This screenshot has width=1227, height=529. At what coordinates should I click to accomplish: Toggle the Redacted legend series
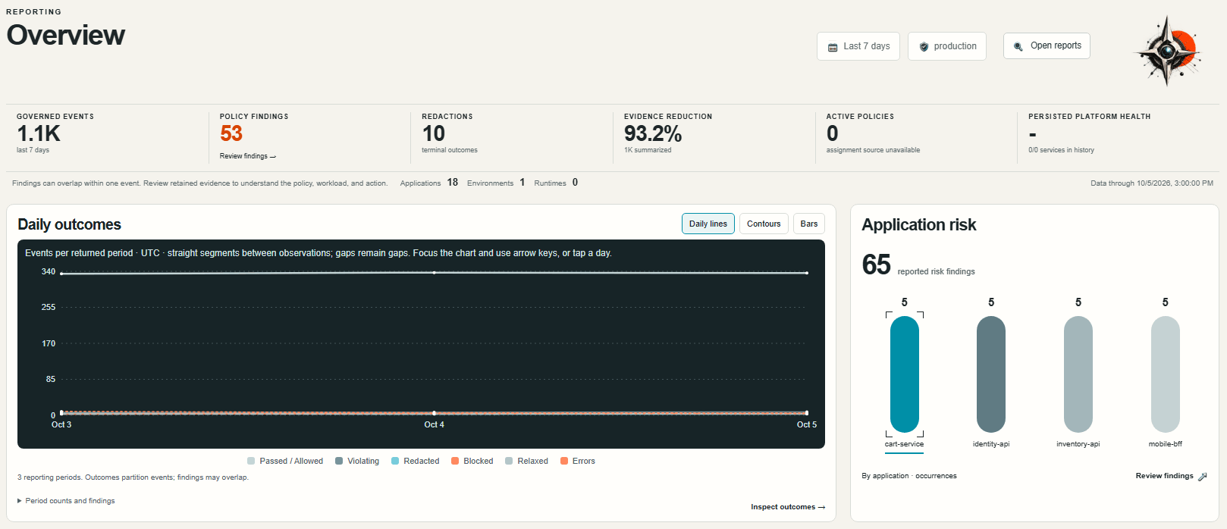(x=416, y=461)
